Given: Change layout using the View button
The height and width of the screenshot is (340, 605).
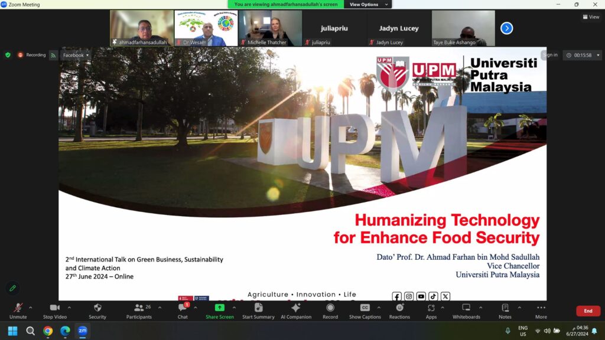Looking at the screenshot, I should pyautogui.click(x=591, y=17).
